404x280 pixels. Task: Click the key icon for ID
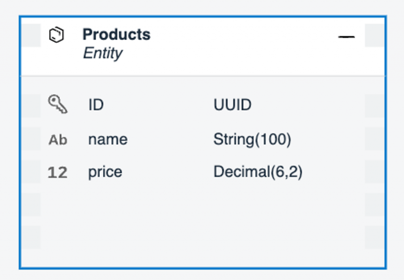[58, 104]
